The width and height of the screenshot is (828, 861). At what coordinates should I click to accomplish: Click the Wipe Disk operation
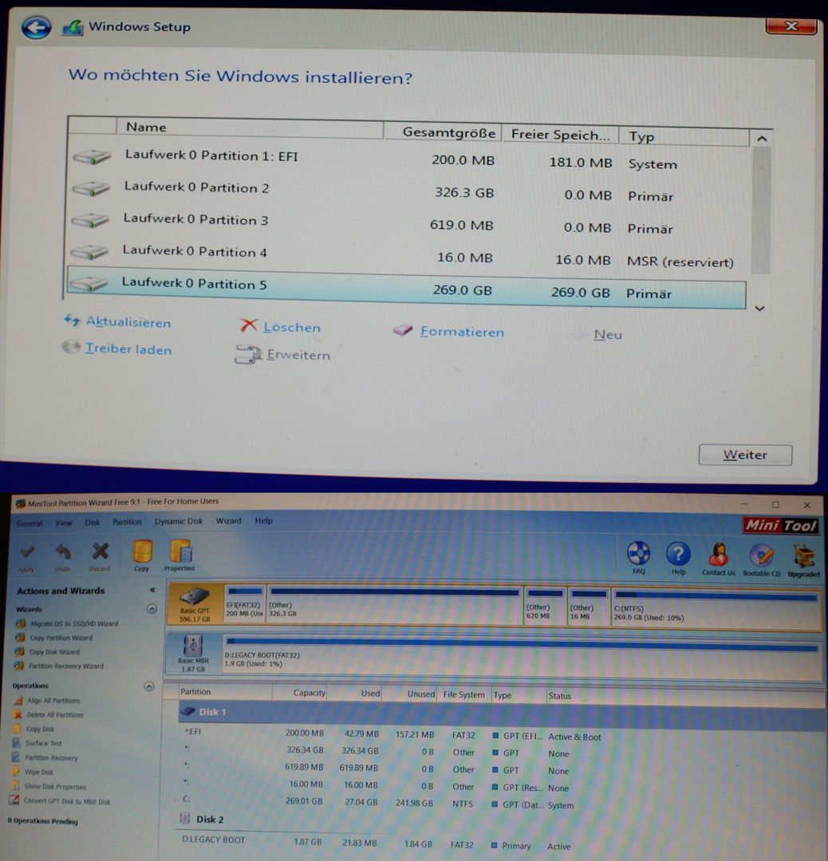coord(32,772)
